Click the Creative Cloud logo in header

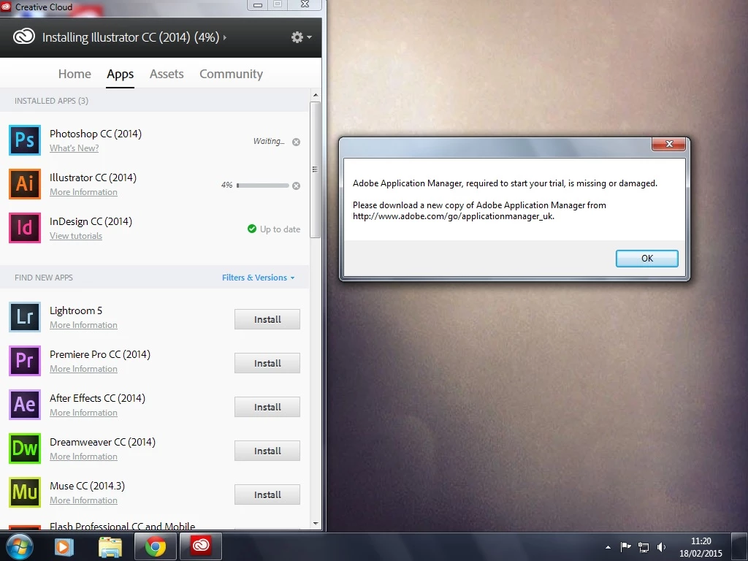24,37
